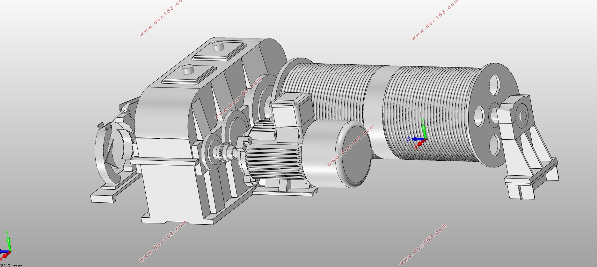Click the green Y arrow of the corner triad
The height and width of the screenshot is (267, 597).
tap(8, 241)
